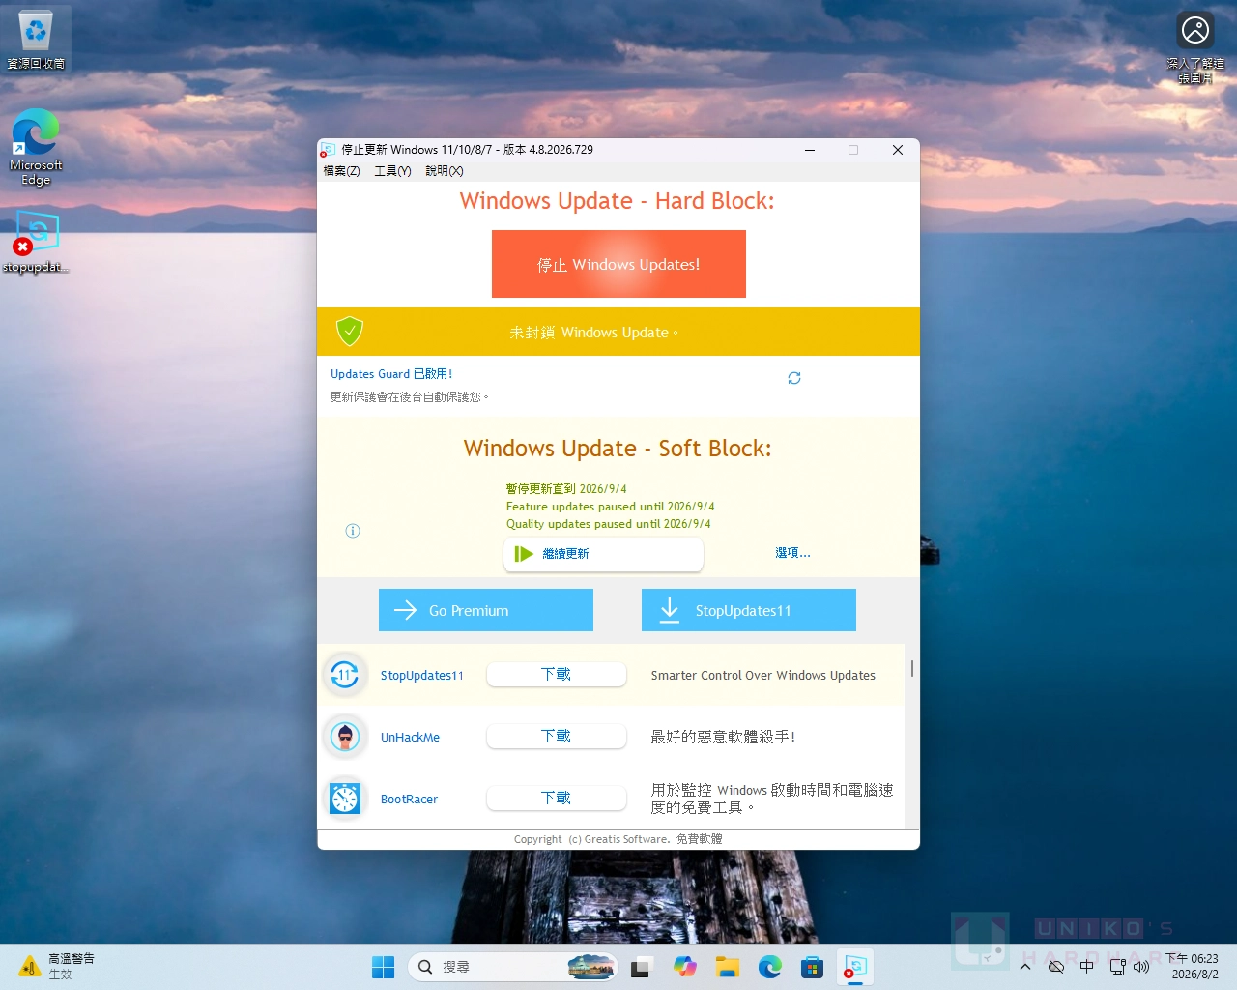The height and width of the screenshot is (990, 1237).
Task: Click the Go Premium button
Action: (x=486, y=610)
